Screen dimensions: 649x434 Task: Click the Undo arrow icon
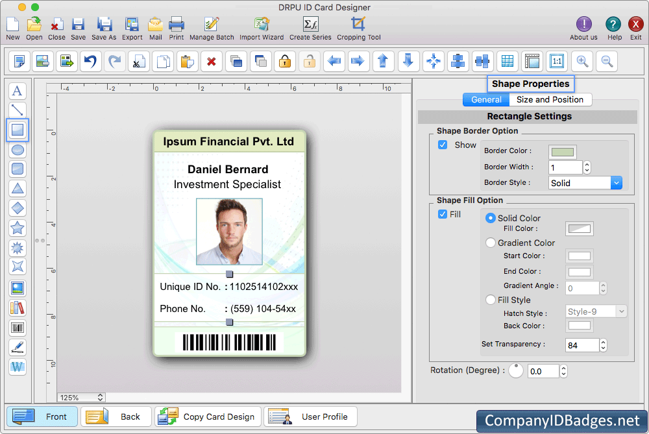click(91, 61)
